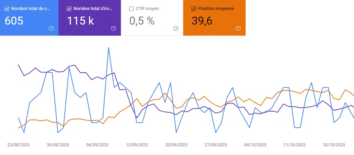The width and height of the screenshot is (354, 155).
Task: Open help icon on the clicks card
Action: click(51, 28)
